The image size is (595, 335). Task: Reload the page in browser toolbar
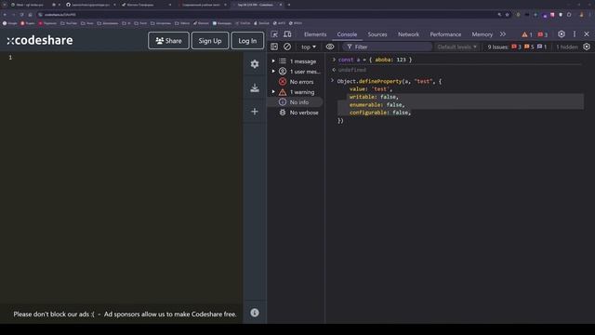(21, 15)
